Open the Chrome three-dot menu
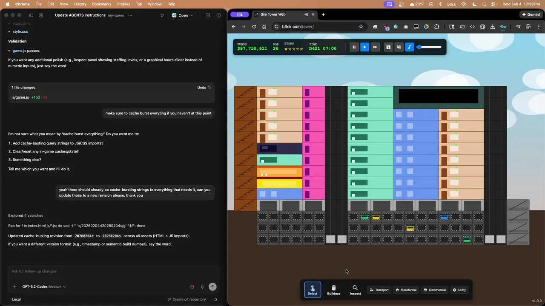 point(538,27)
